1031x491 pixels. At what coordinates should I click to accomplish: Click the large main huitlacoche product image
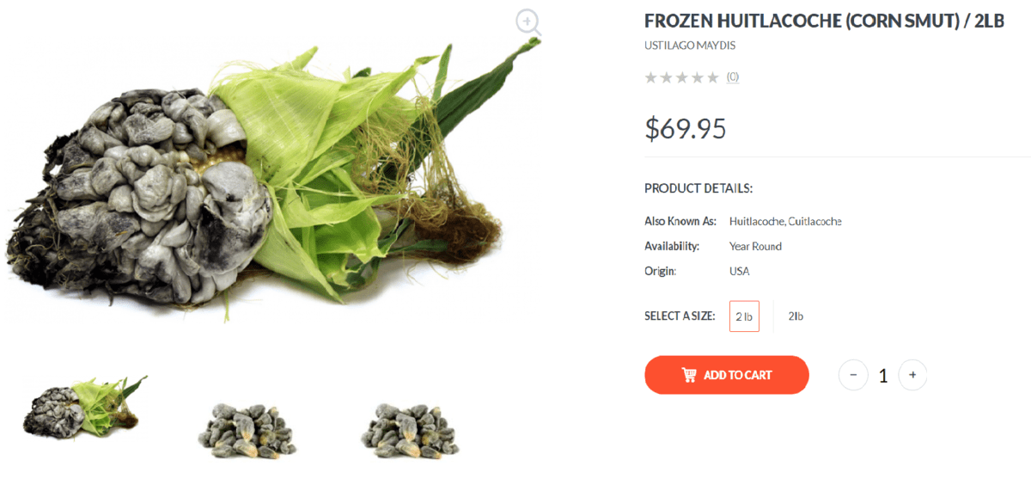pos(273,175)
